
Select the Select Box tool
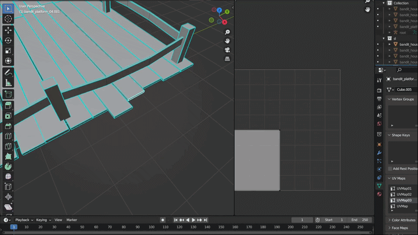pos(8,9)
